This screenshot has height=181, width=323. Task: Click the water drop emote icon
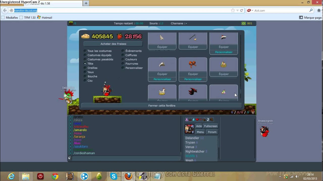click(194, 119)
